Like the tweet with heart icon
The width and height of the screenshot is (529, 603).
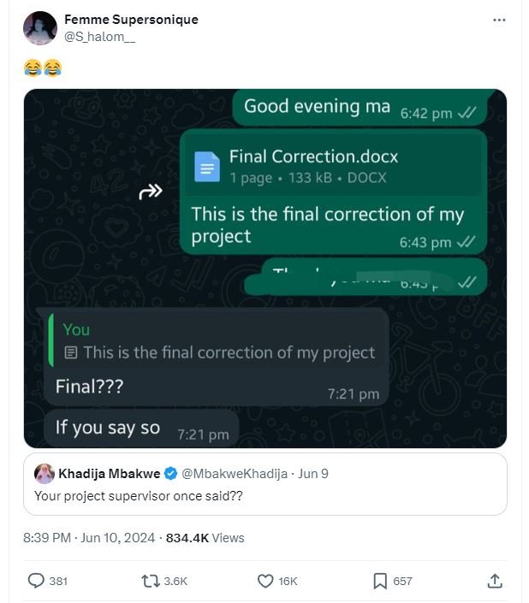(265, 581)
